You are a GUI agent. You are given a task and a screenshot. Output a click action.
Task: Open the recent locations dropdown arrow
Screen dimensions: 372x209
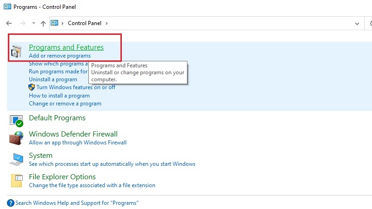click(x=33, y=23)
